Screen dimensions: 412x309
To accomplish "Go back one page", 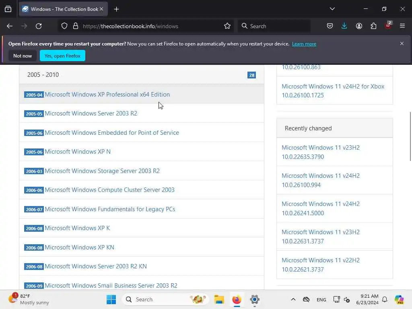I will pyautogui.click(x=10, y=26).
